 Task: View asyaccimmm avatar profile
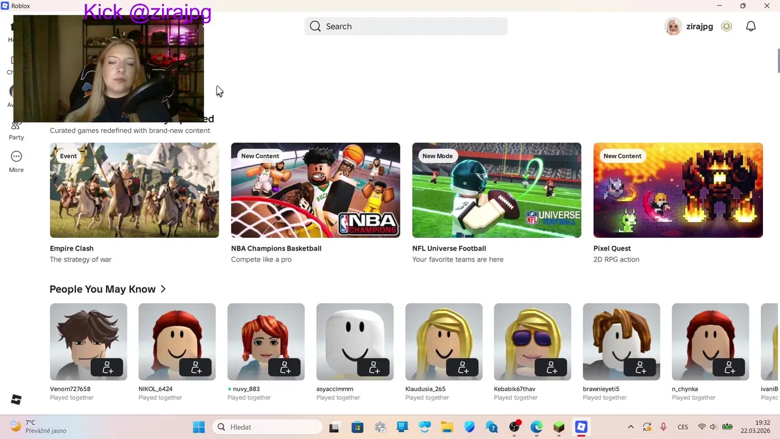(355, 341)
